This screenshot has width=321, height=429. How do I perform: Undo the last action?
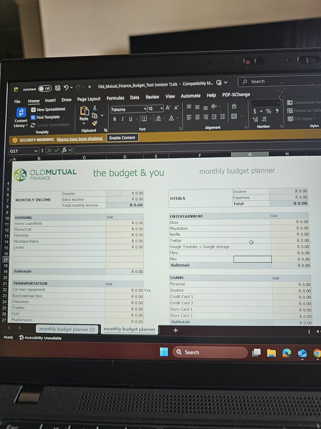[x=66, y=88]
